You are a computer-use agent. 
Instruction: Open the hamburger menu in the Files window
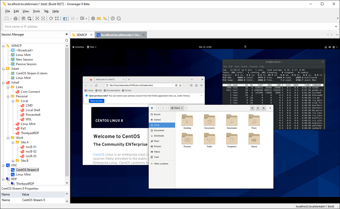click(264, 108)
